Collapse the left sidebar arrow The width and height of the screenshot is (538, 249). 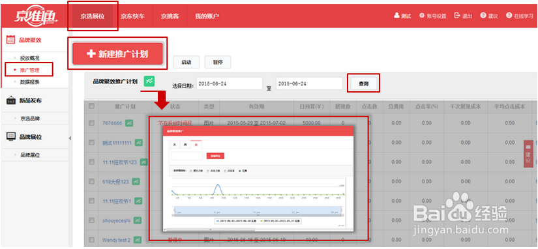[70, 138]
